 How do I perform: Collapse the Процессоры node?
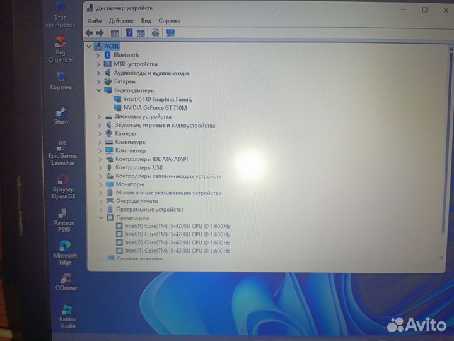pos(101,217)
